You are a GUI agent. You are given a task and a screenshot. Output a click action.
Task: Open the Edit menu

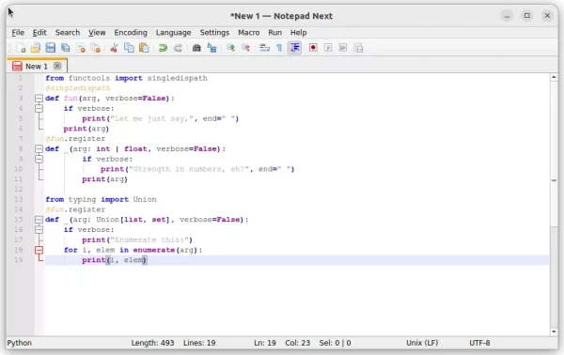pos(39,33)
